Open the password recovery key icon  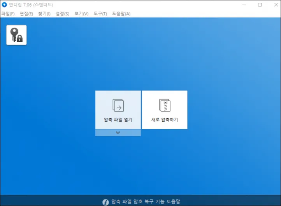16,35
